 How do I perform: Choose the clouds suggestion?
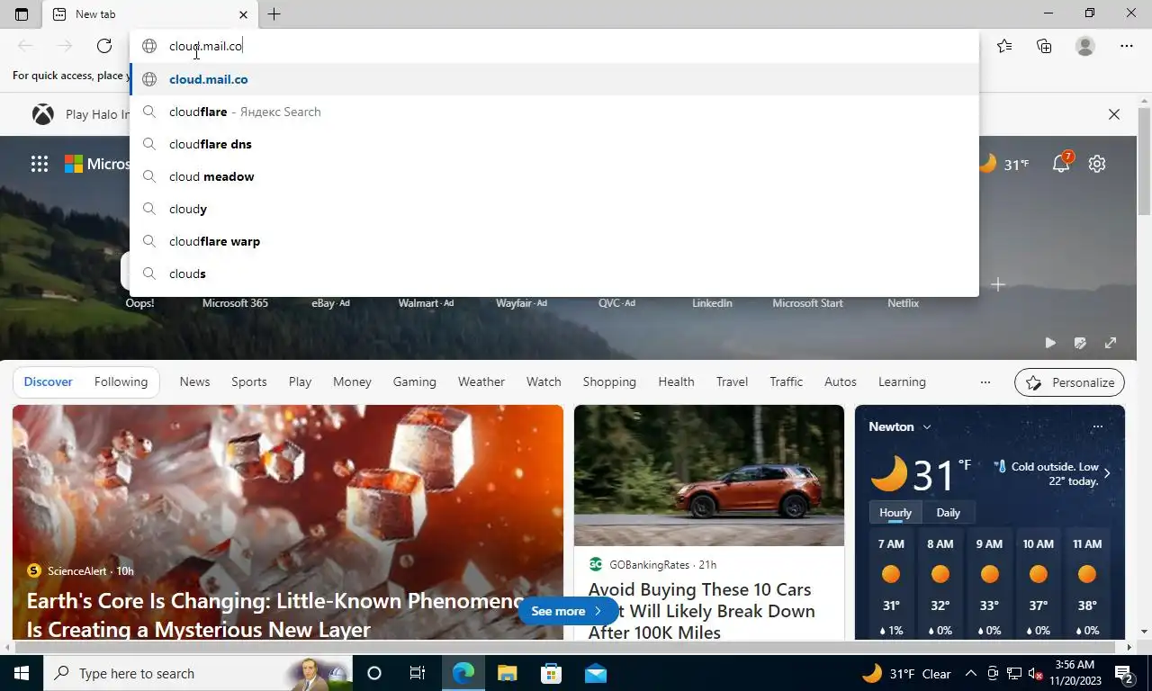554,274
